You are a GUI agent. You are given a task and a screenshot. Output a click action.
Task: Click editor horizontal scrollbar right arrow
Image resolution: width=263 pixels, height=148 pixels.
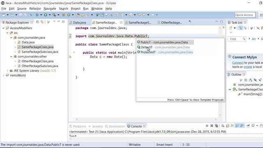(216, 119)
